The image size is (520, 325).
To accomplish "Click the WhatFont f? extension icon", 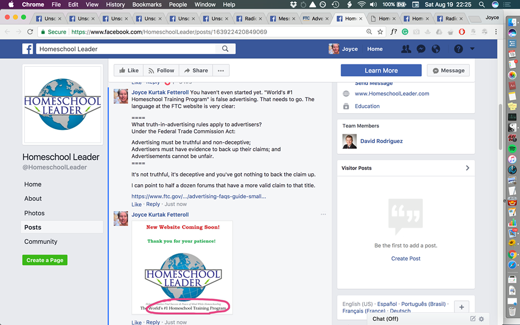I will 394,32.
